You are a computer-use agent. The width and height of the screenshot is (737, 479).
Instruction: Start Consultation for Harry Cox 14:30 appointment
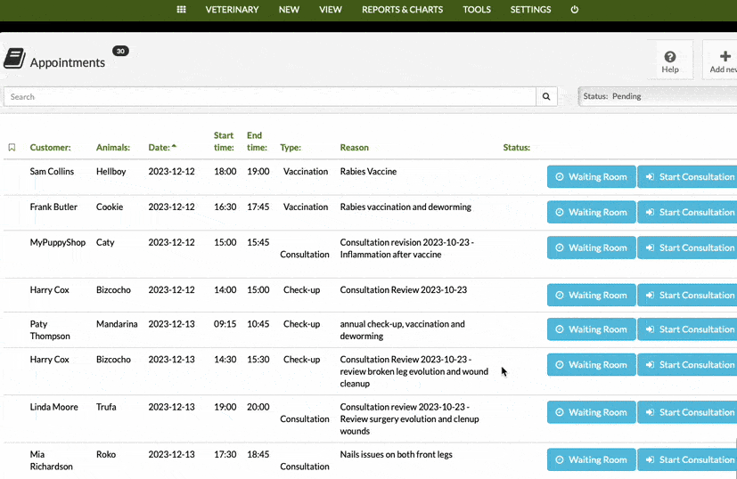tap(687, 364)
